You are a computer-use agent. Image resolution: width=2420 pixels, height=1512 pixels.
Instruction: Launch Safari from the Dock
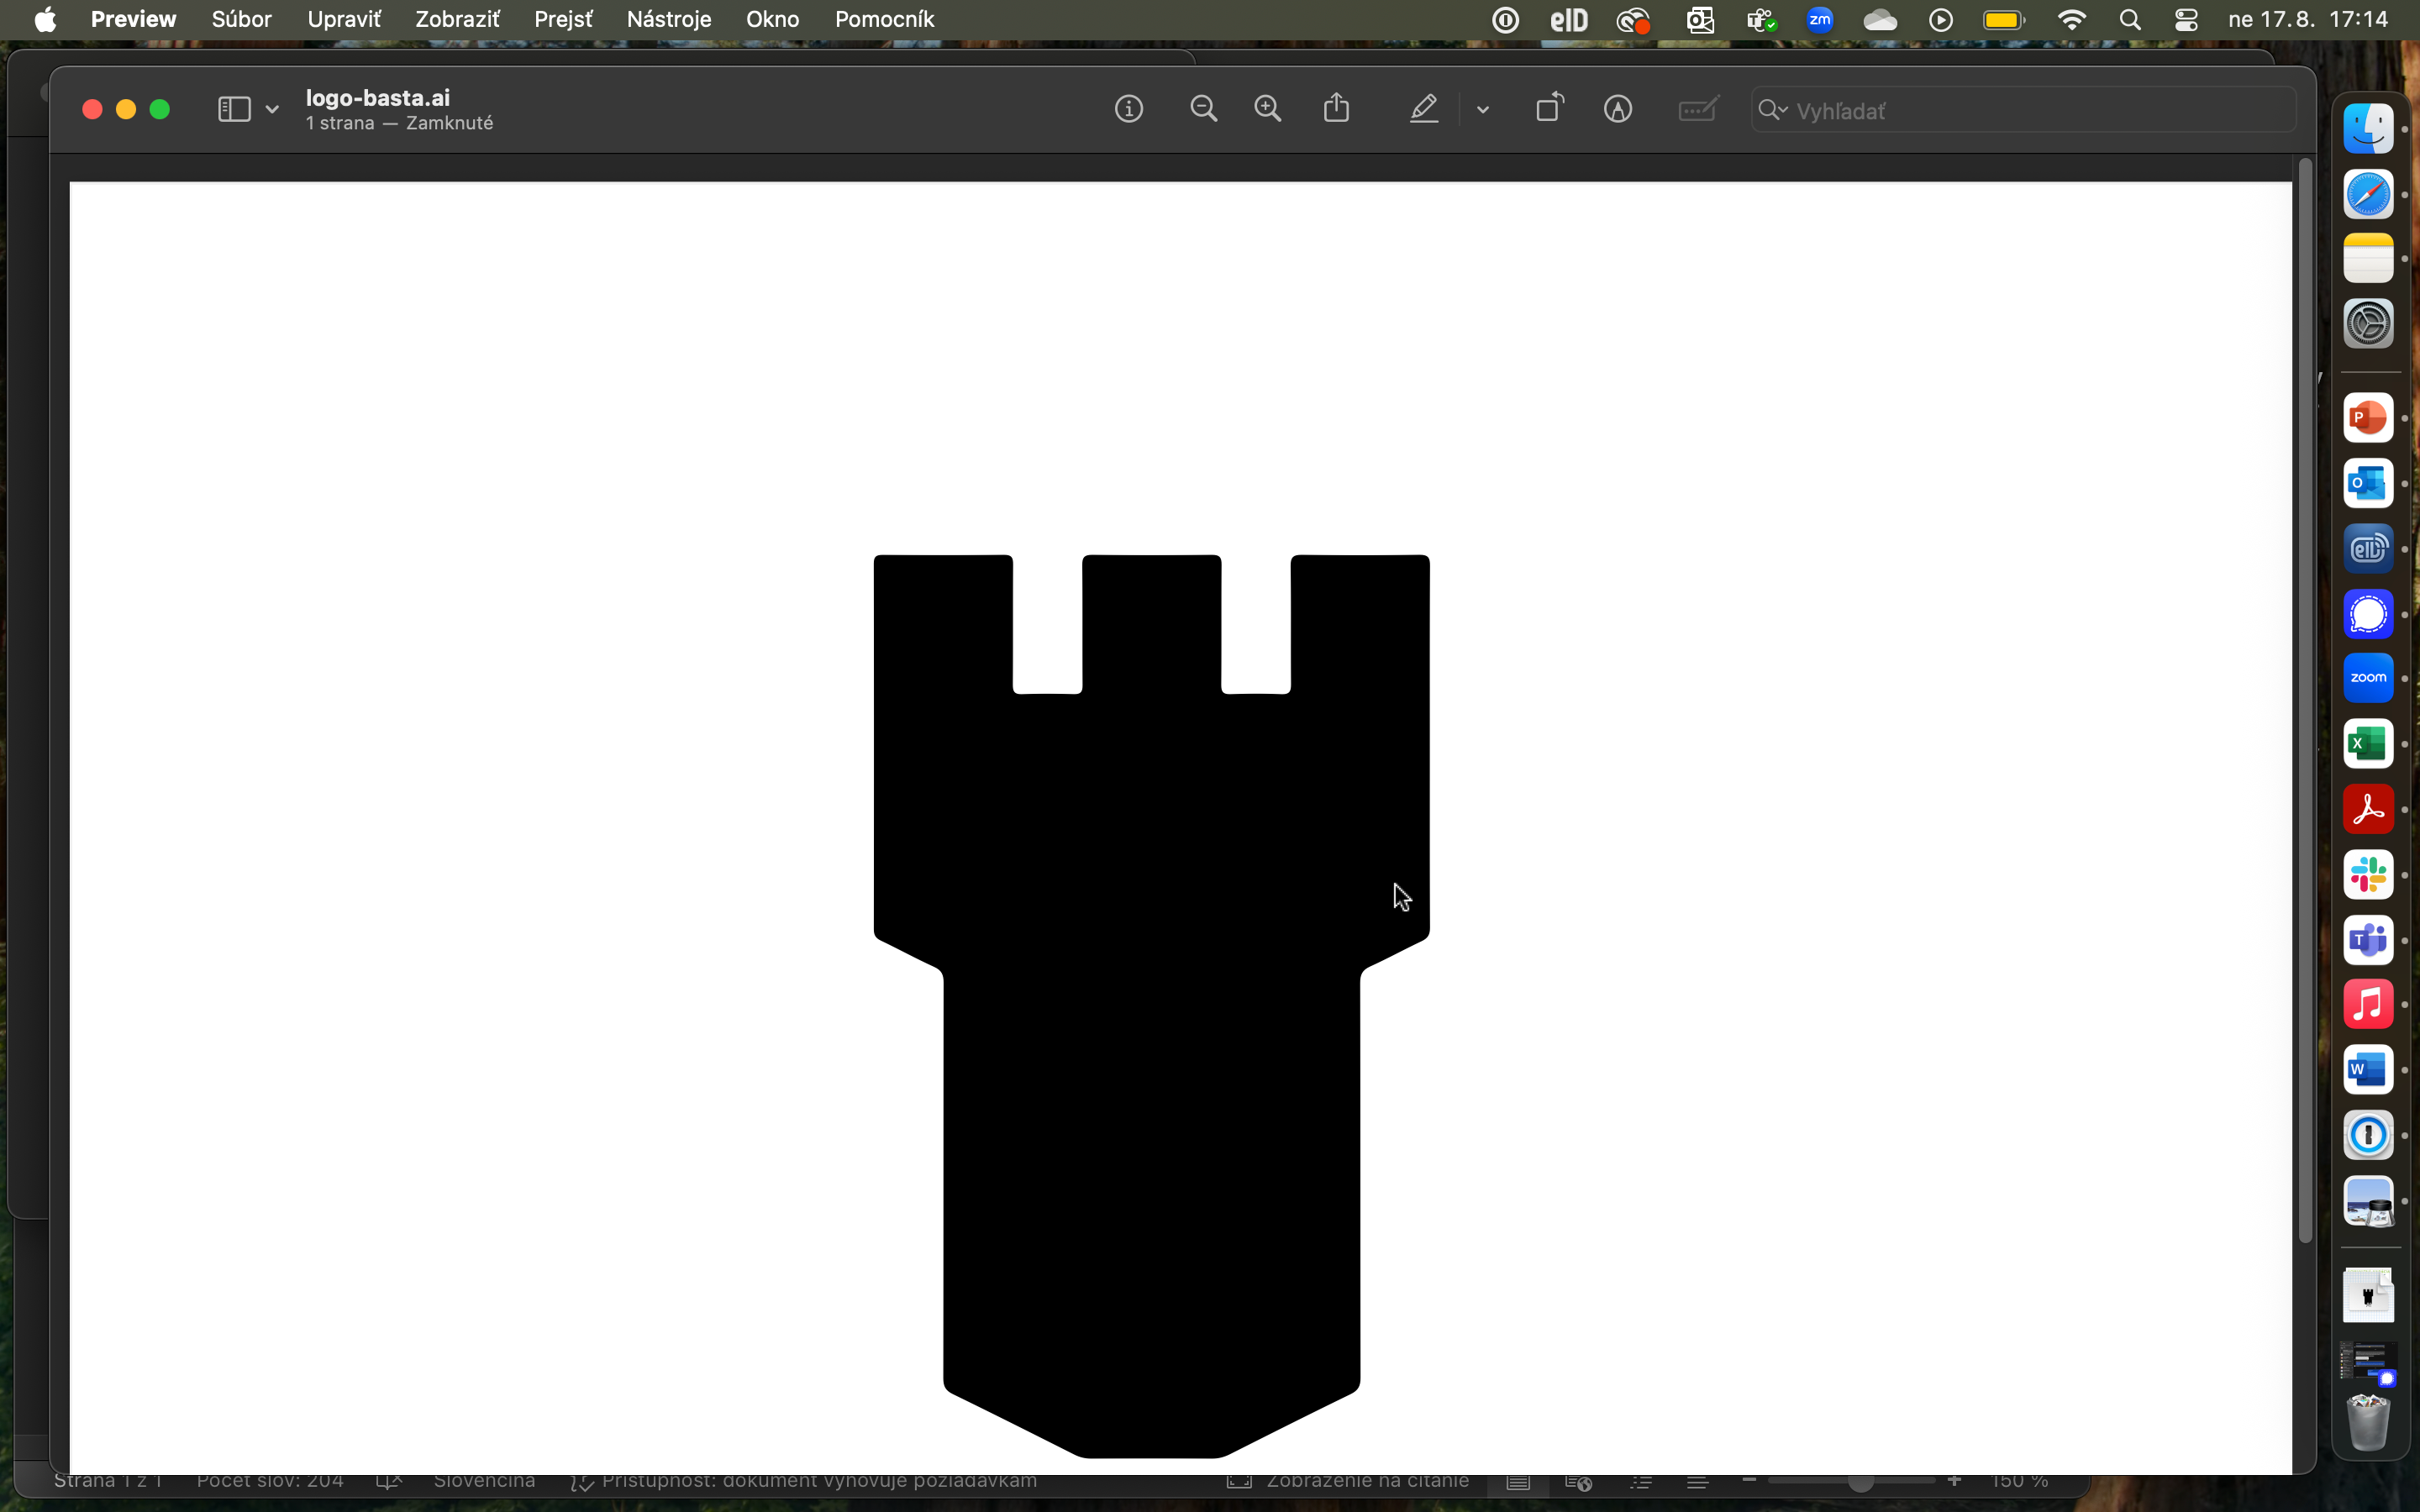click(x=2368, y=194)
